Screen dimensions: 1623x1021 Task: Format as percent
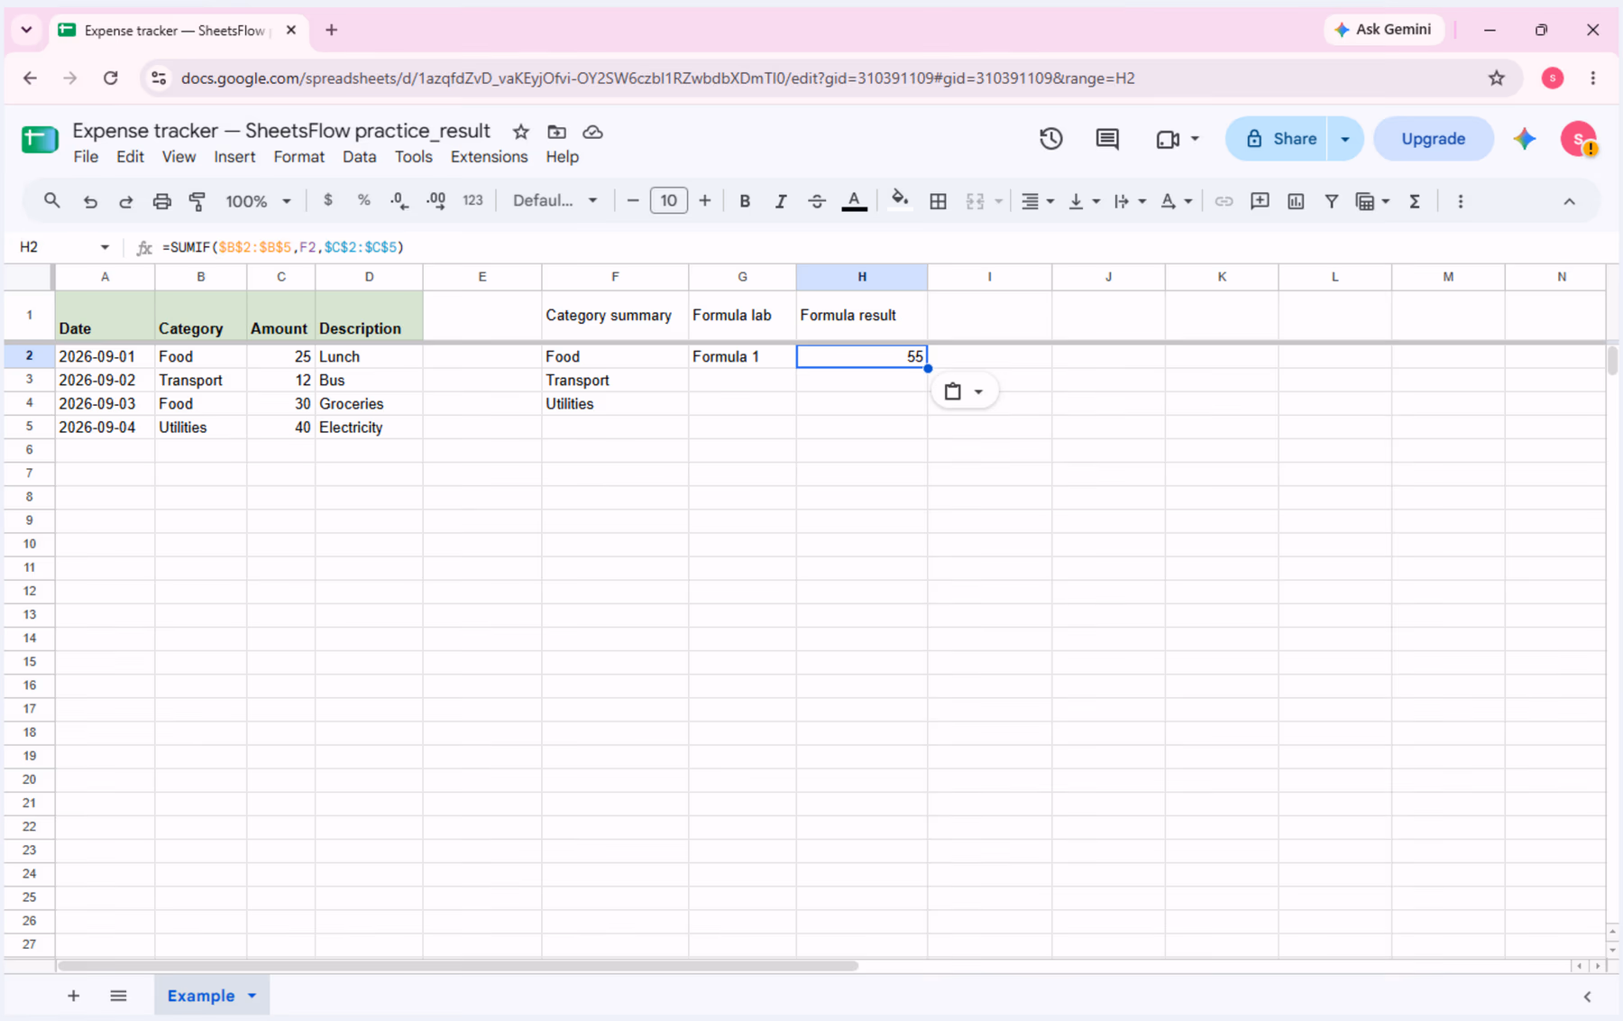(363, 200)
